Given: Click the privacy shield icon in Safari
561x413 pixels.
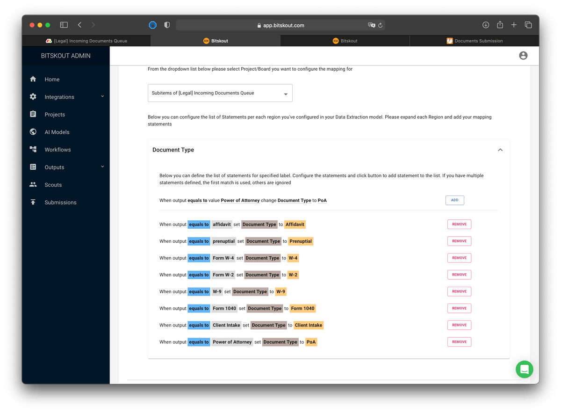Looking at the screenshot, I should coord(167,25).
